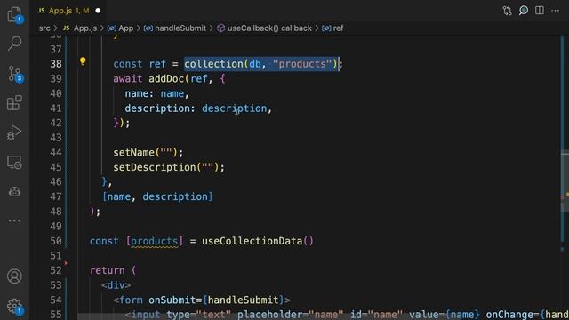
Task: Show additional views ellipsis in activity bar
Action: (14, 220)
